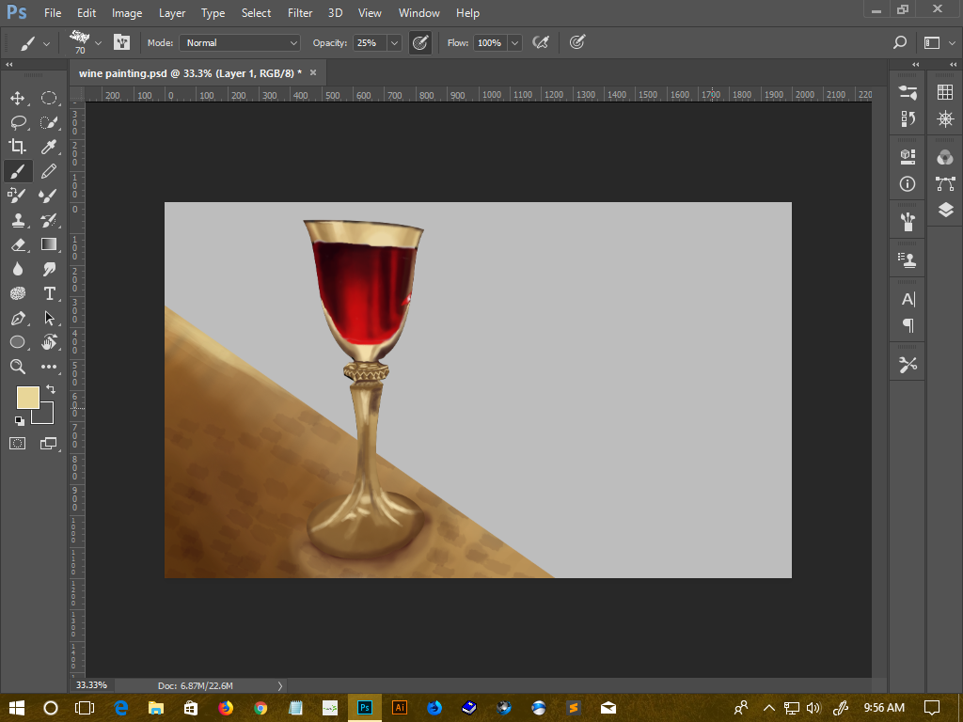The image size is (963, 722).
Task: Select the Blur droplet tool
Action: click(17, 269)
